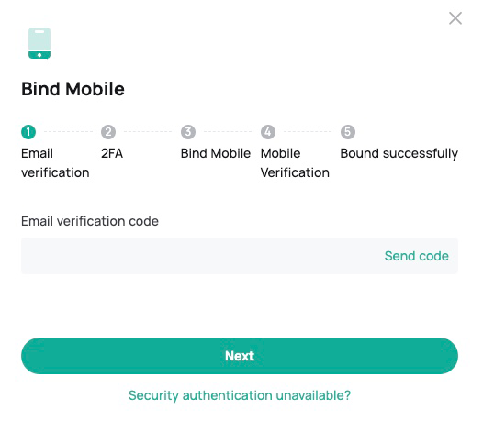This screenshot has height=421, width=483.
Task: Open Security authentication unavailable link
Action: [x=240, y=395]
